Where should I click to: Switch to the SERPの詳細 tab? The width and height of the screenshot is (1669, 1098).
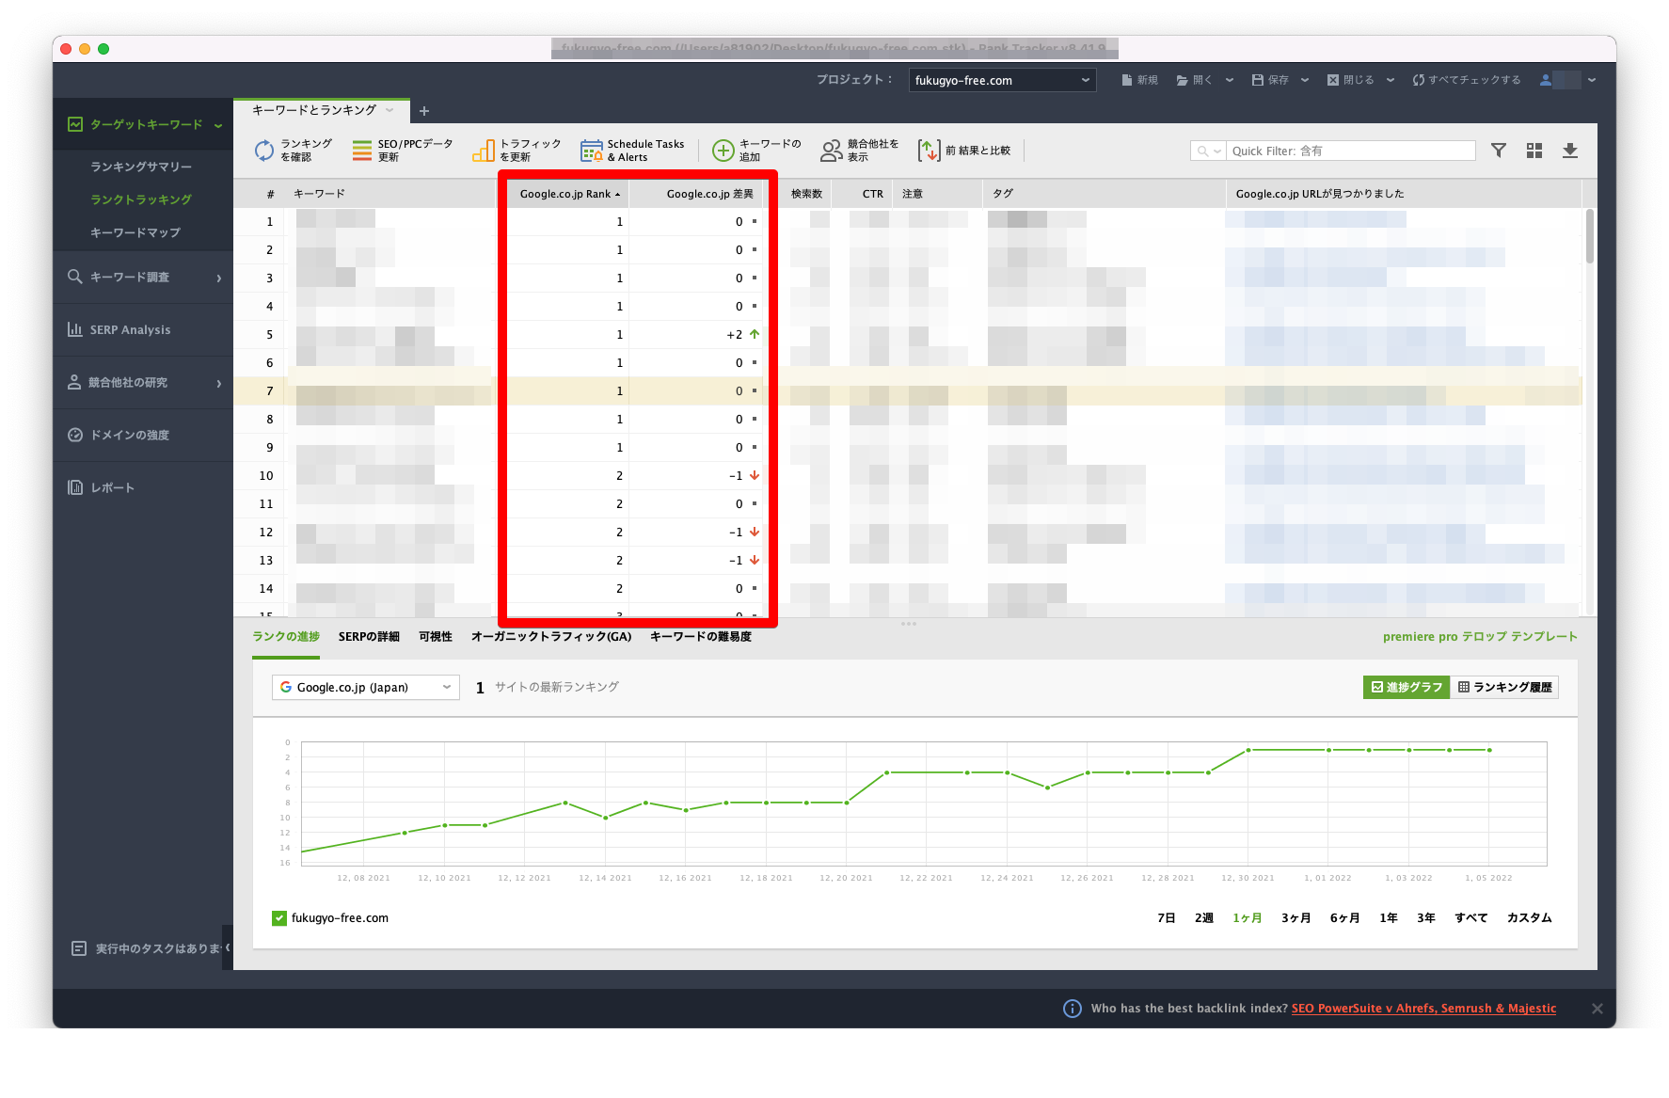(369, 637)
